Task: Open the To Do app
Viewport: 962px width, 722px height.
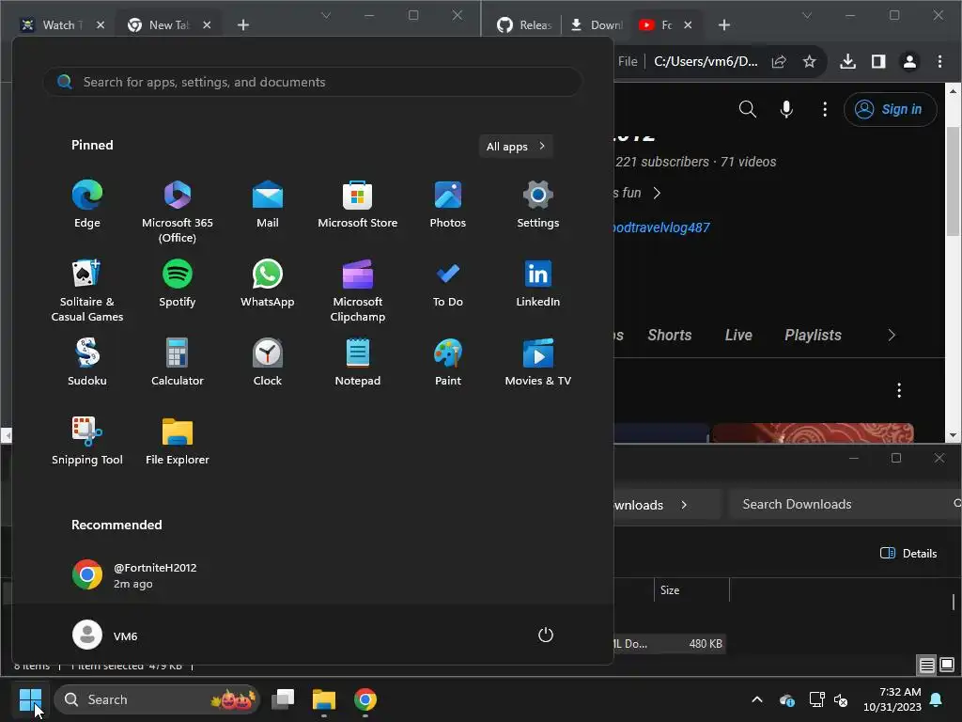Action: point(448,284)
